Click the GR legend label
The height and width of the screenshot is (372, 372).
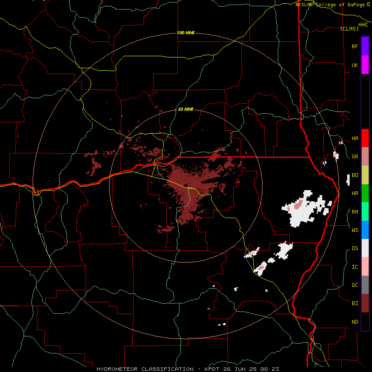coord(355,157)
